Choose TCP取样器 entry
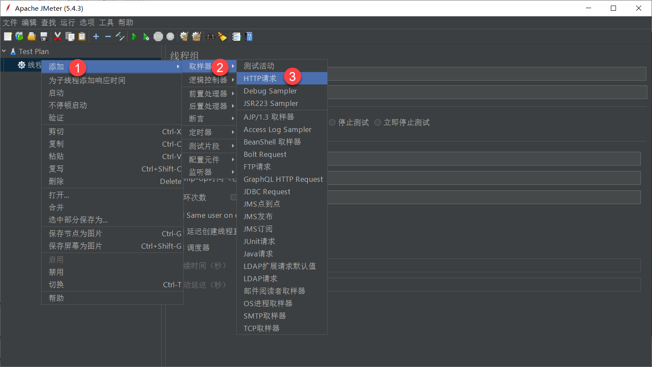Viewport: 652px width, 367px height. tap(282, 328)
